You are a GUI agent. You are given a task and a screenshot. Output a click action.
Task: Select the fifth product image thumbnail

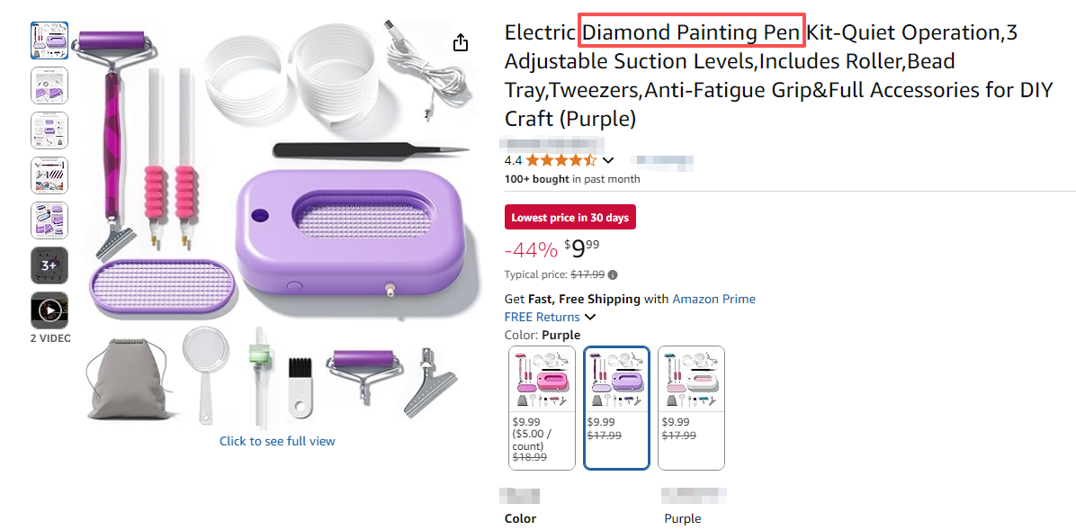point(49,220)
